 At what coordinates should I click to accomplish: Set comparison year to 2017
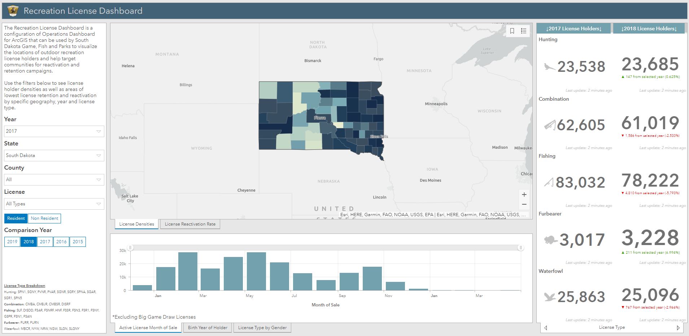click(45, 242)
